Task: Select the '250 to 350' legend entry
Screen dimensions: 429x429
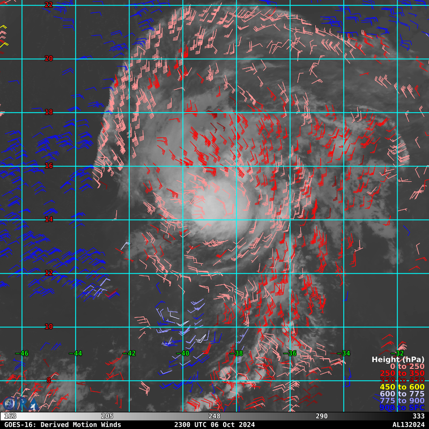Action: pyautogui.click(x=402, y=373)
